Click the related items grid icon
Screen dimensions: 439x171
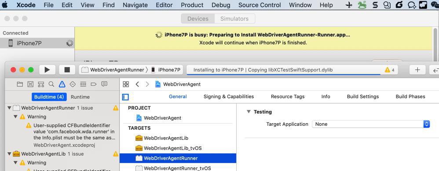click(126, 84)
